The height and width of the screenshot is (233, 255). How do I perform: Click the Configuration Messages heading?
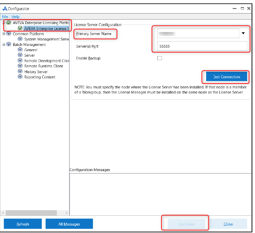[x=90, y=170]
